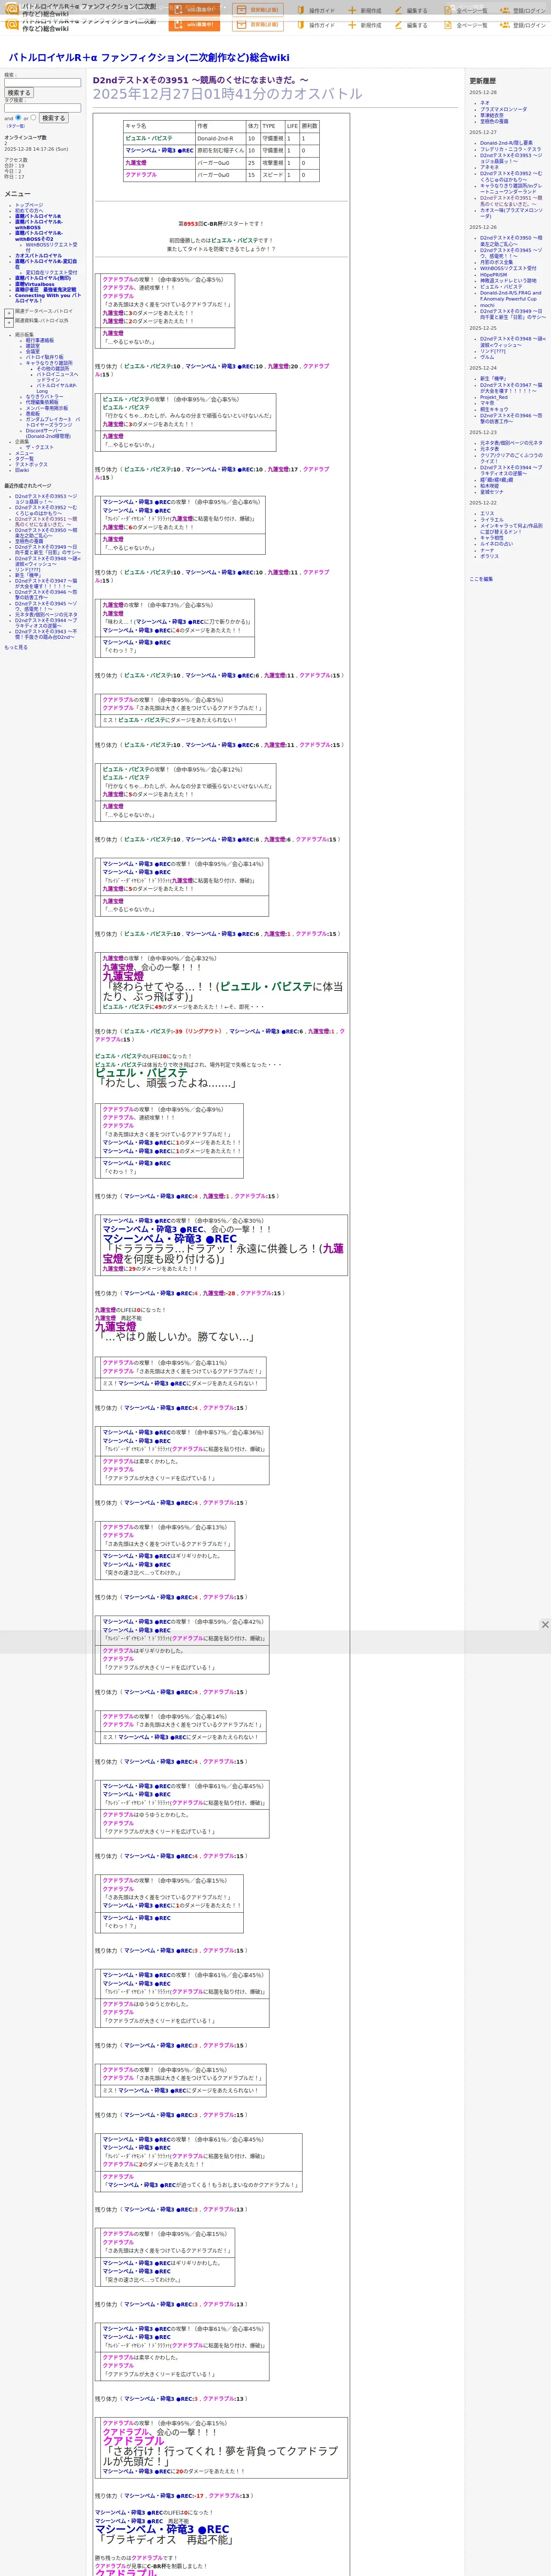Open Discordサーバー(Donald-2nd様管理) link
Image resolution: width=551 pixels, height=2576 pixels.
pos(48,434)
